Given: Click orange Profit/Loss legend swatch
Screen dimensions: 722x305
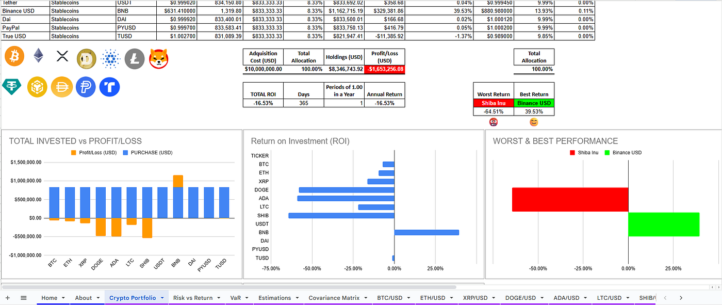Looking at the screenshot, I should point(73,153).
